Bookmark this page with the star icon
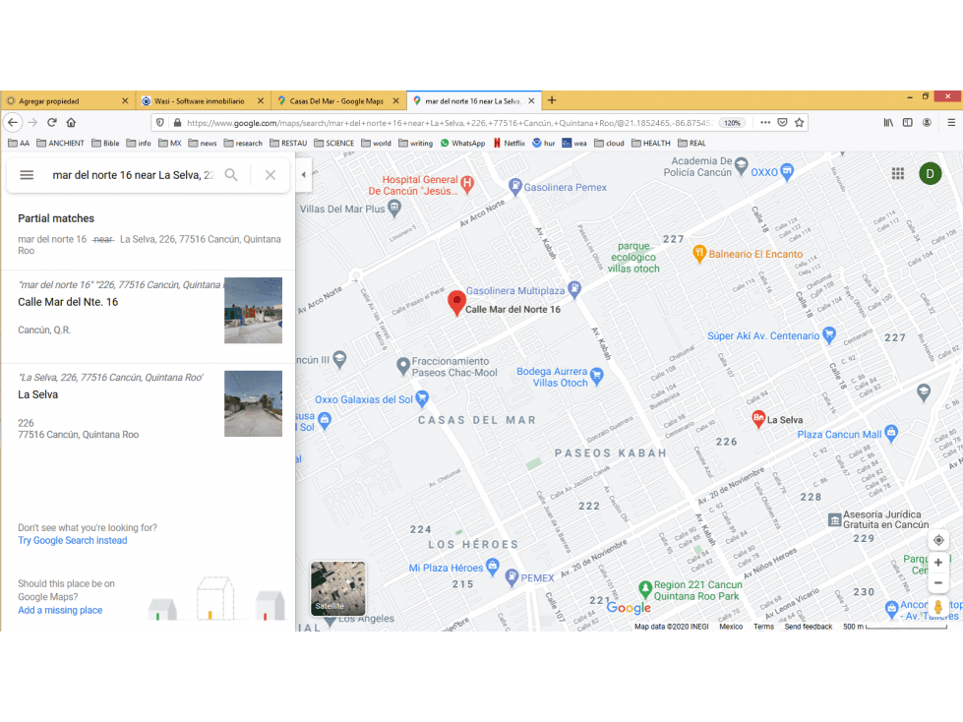963x722 pixels. point(799,123)
